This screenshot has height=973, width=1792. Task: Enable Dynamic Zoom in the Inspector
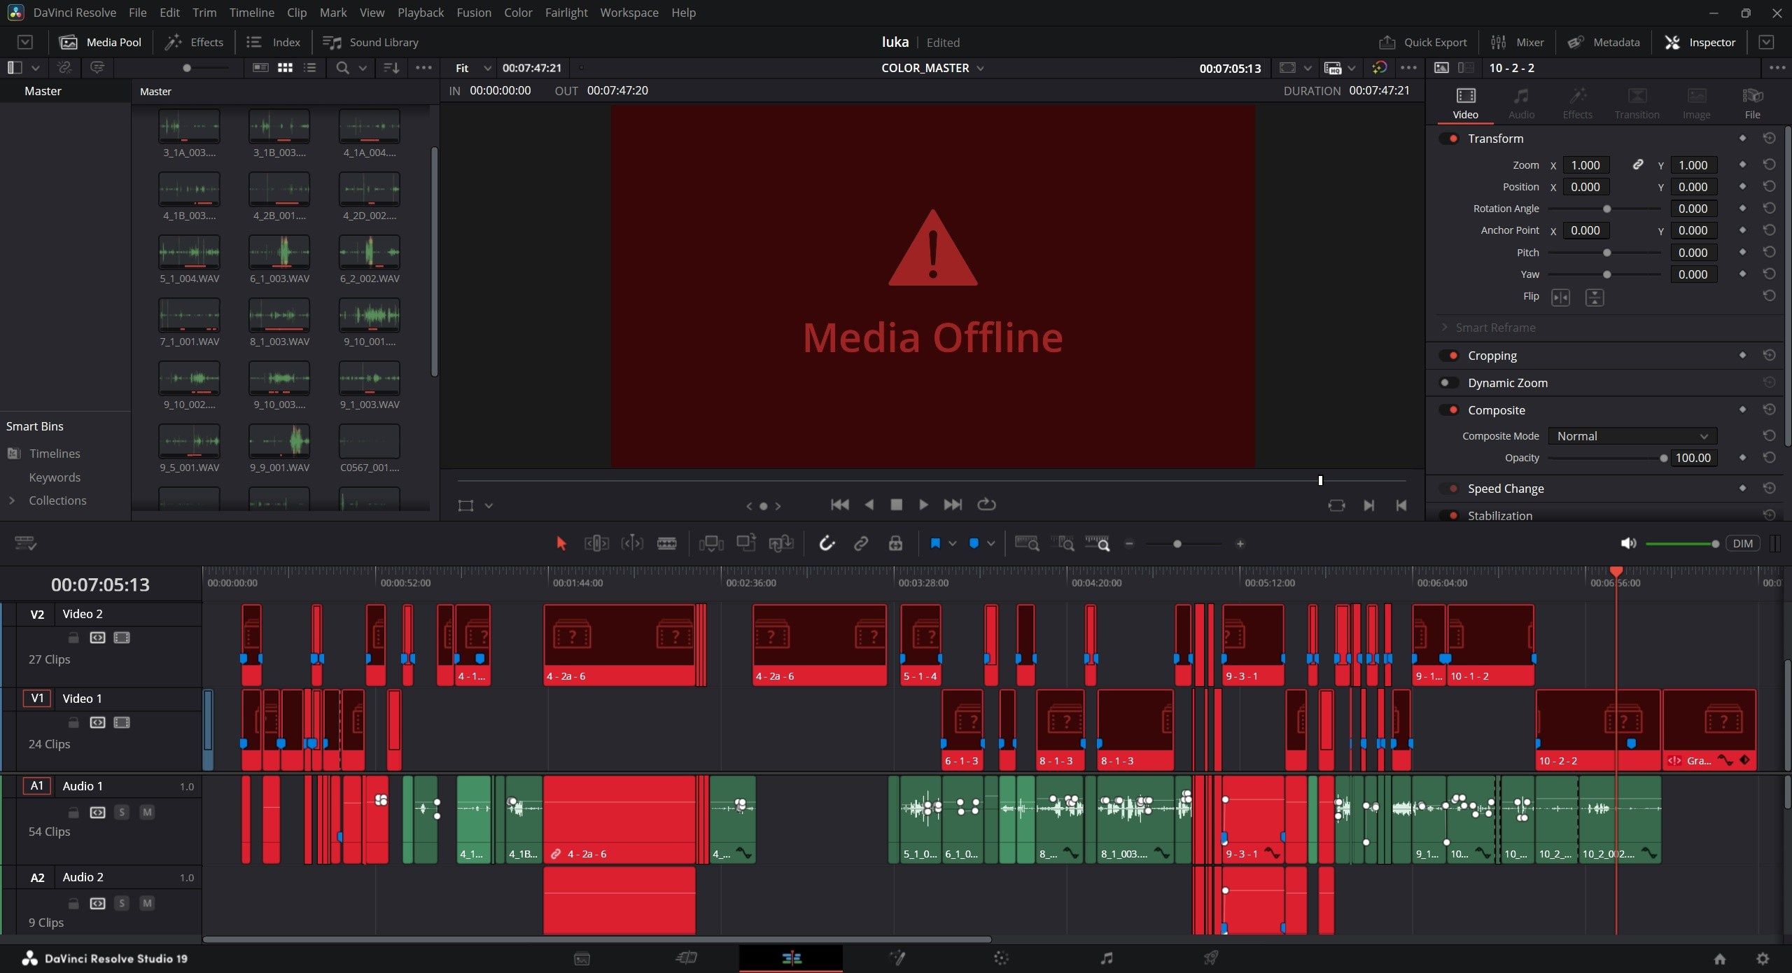click(x=1449, y=382)
